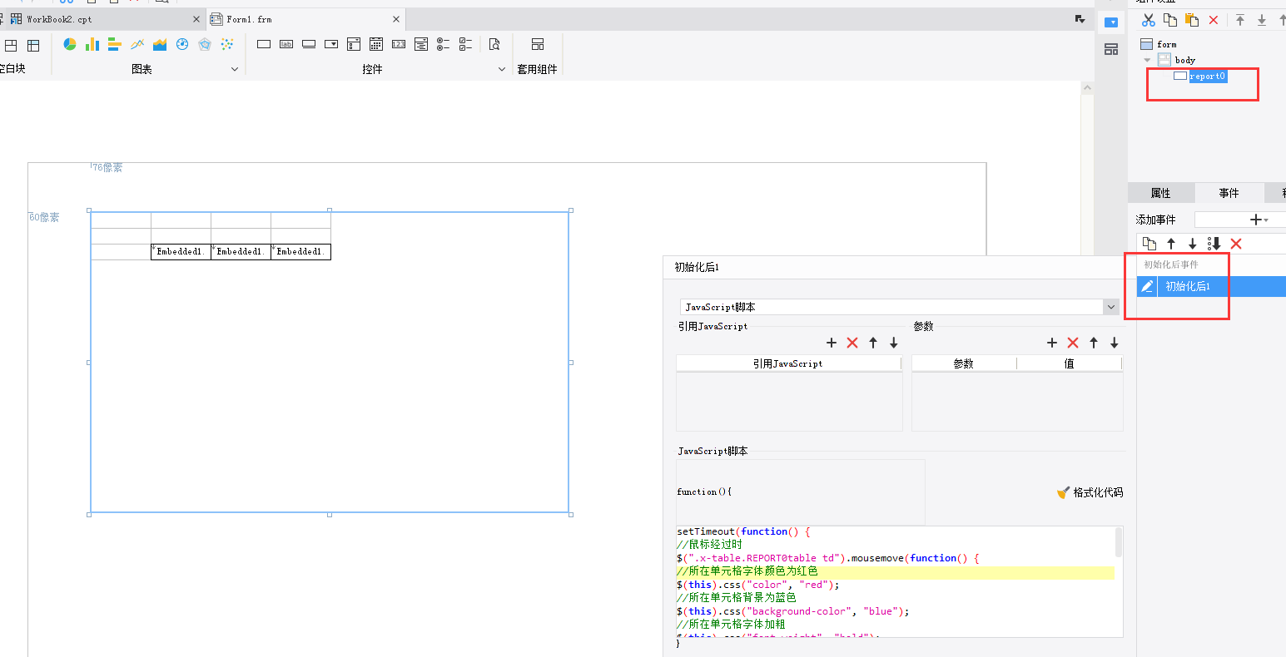Edit the 初始化后1 event with the pencil icon
Viewport: 1286px width, 657px height.
point(1147,286)
